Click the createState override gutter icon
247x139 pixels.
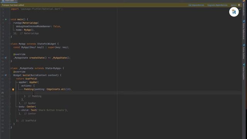(6, 58)
